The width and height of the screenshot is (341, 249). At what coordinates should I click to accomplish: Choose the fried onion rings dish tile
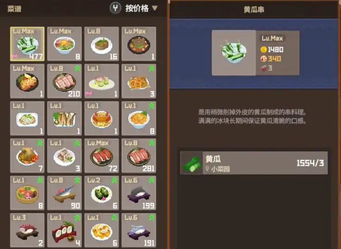pos(139,81)
